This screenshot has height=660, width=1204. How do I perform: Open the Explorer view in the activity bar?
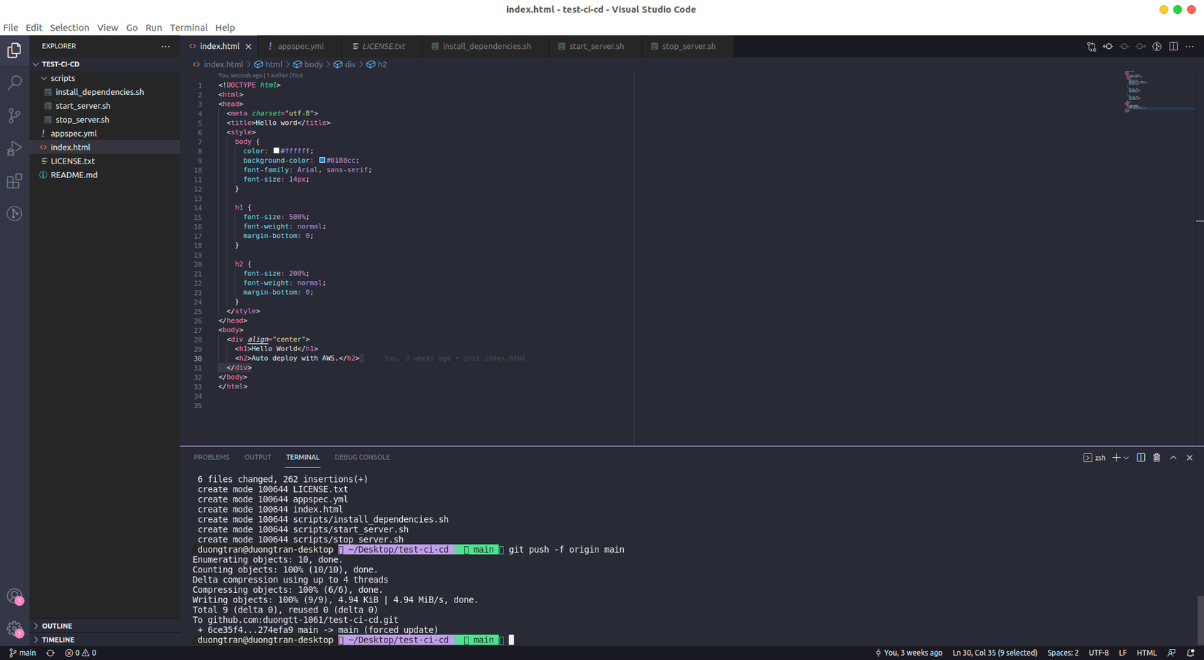pos(15,50)
